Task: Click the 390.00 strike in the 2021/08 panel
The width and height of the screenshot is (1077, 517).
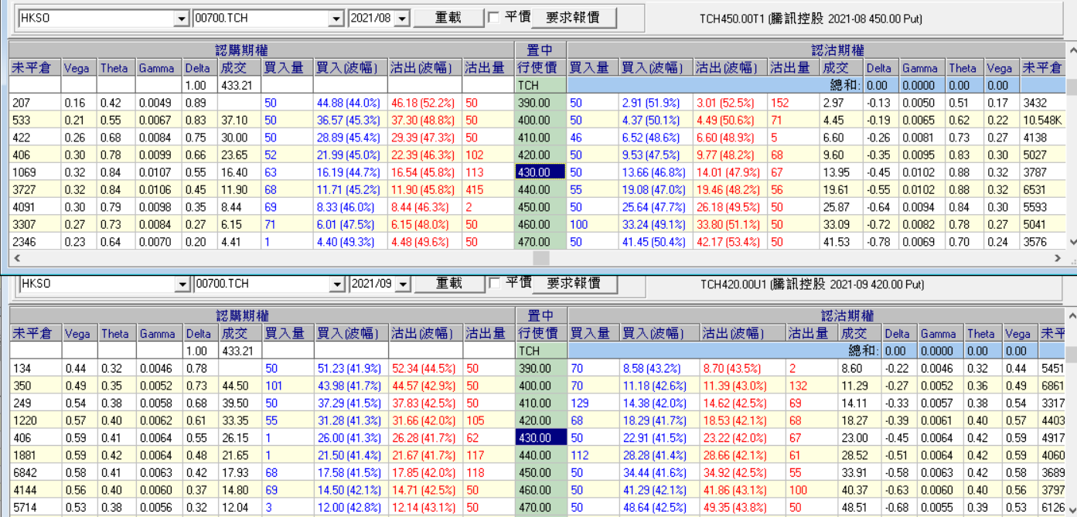Action: pos(533,103)
